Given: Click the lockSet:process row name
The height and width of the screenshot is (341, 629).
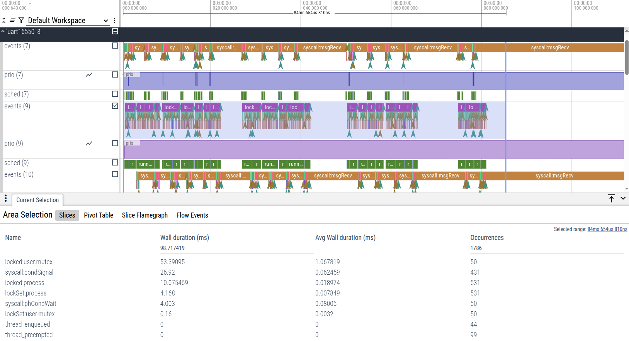Looking at the screenshot, I should [x=26, y=293].
